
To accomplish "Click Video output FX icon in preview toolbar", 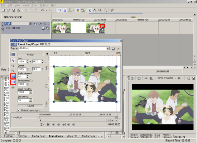I will pos(146,78).
